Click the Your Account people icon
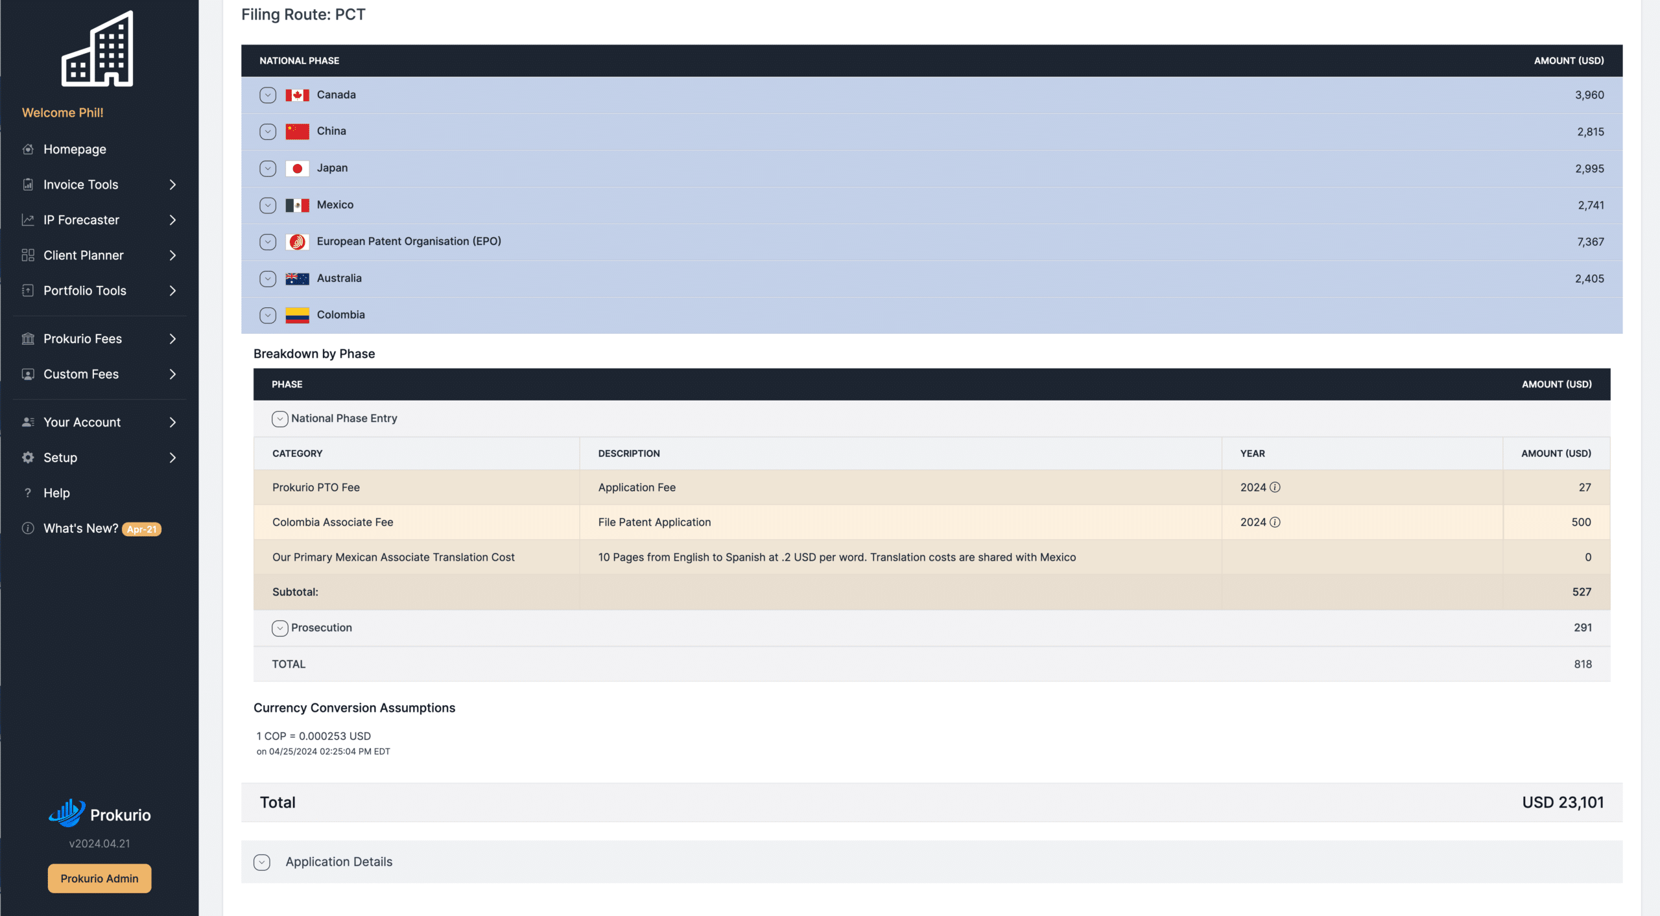 [28, 422]
